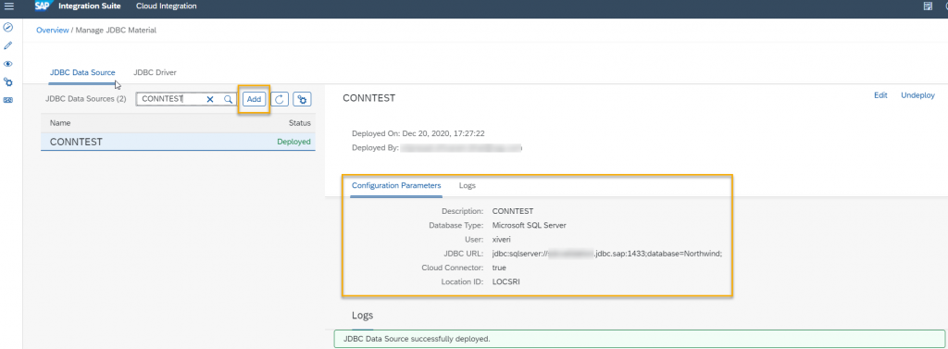Open the bottom sidebar icon below the gears
Image resolution: width=948 pixels, height=349 pixels.
point(8,100)
